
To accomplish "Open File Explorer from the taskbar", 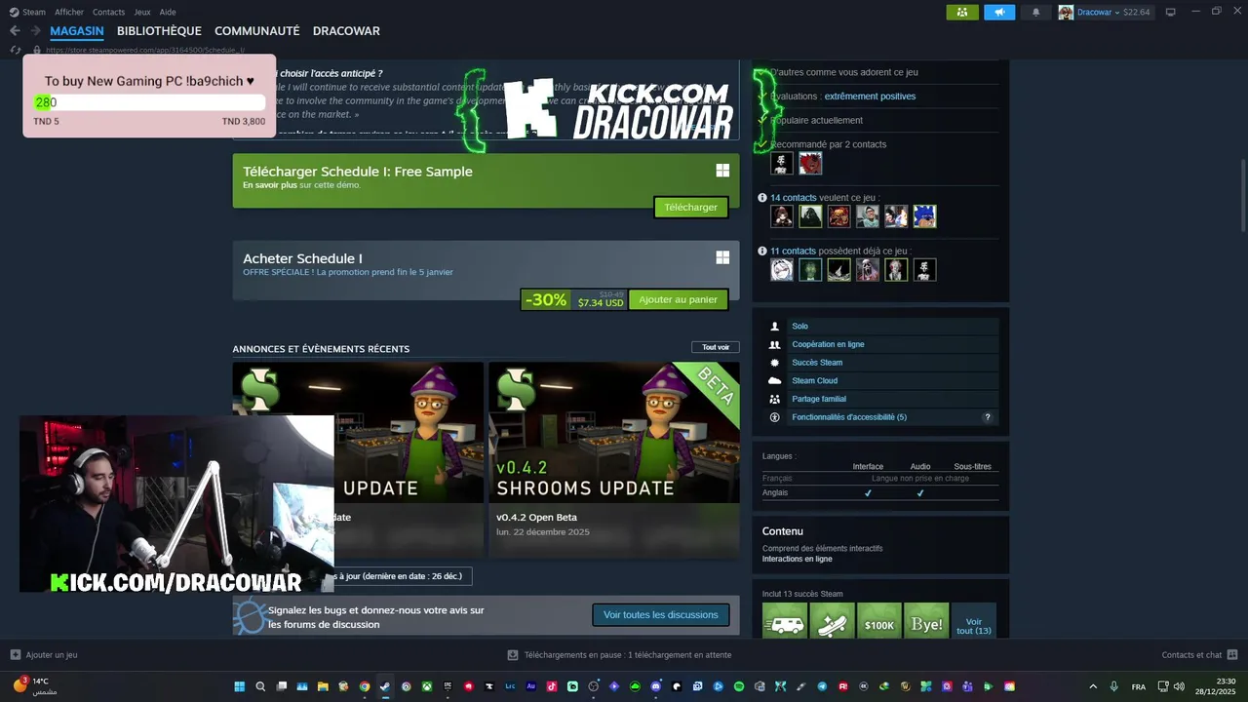I will coord(323,686).
